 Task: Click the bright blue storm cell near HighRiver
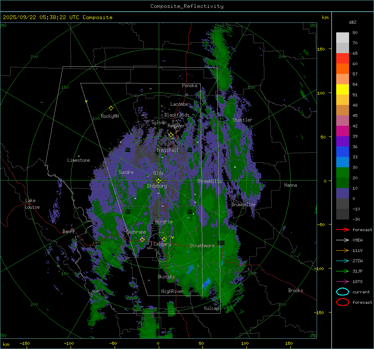(x=207, y=284)
